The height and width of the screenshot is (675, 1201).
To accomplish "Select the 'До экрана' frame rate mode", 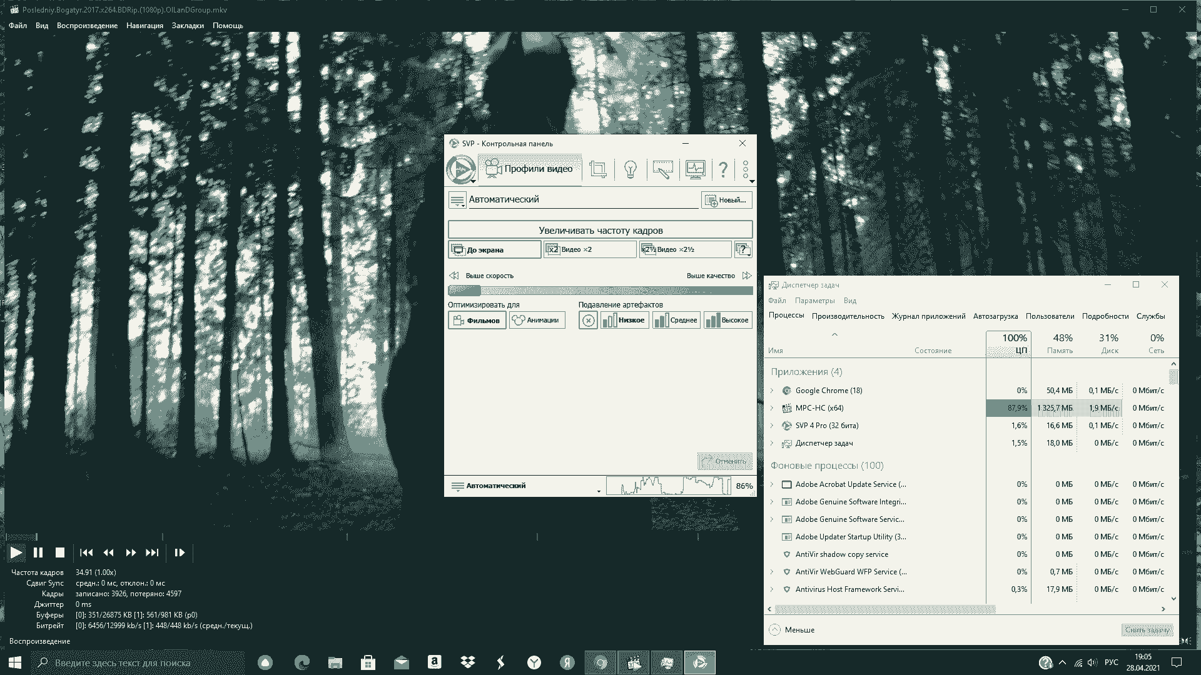I will (x=494, y=249).
